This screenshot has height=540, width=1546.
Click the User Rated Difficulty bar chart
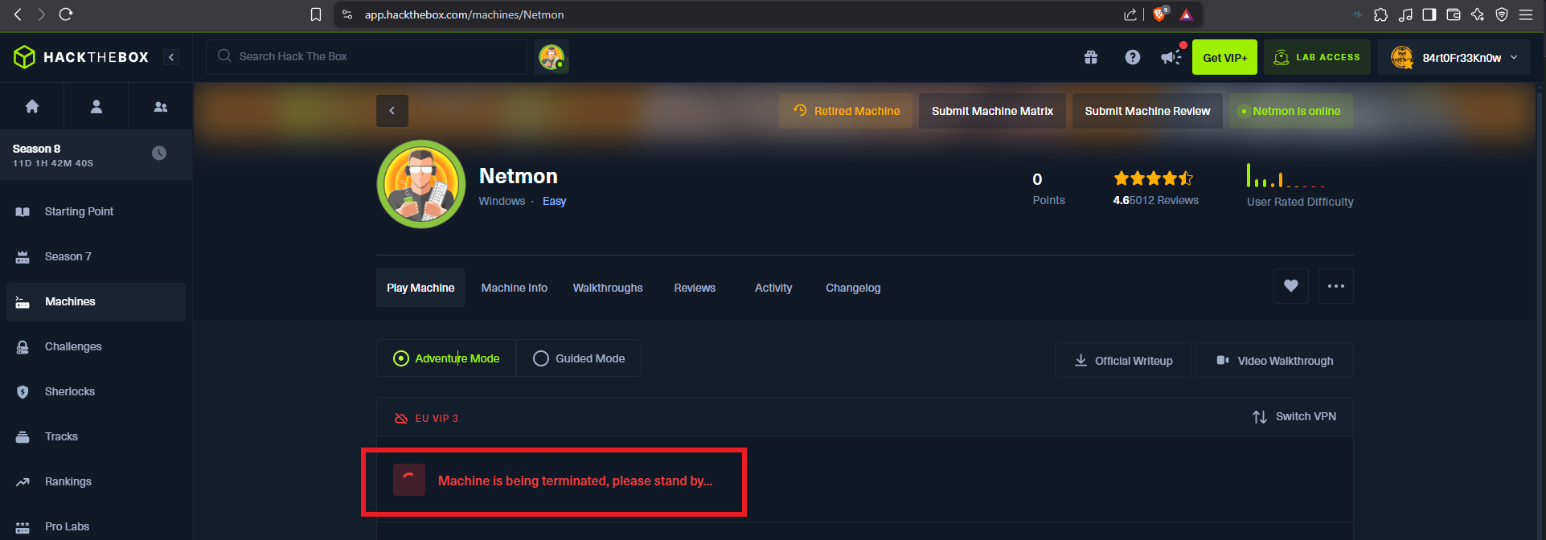click(x=1286, y=175)
